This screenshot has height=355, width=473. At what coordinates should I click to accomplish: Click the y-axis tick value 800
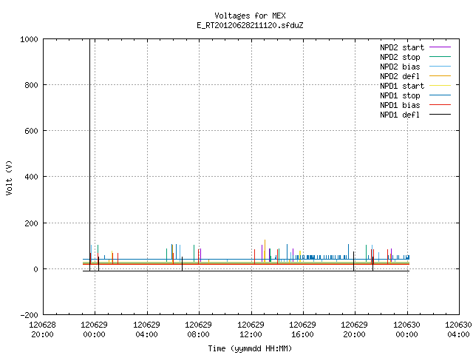(x=31, y=86)
